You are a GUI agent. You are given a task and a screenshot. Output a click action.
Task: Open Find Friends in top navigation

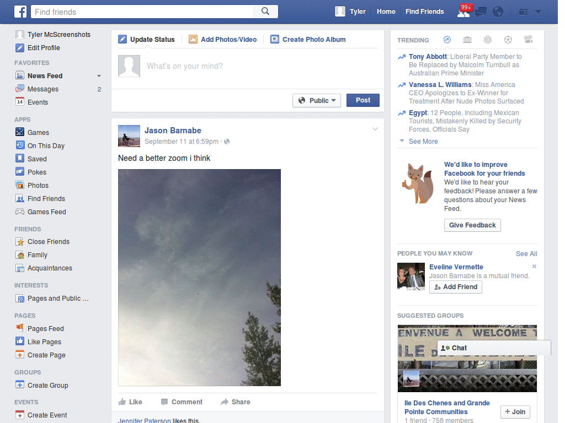click(x=424, y=12)
